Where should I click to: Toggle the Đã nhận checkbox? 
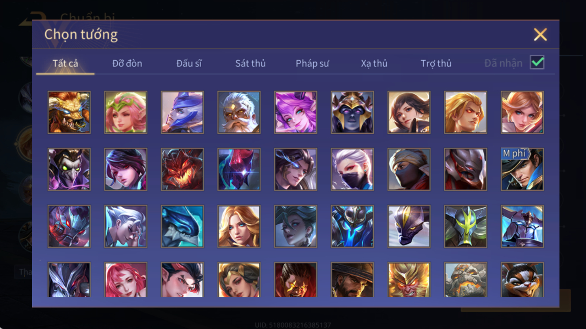(x=537, y=63)
